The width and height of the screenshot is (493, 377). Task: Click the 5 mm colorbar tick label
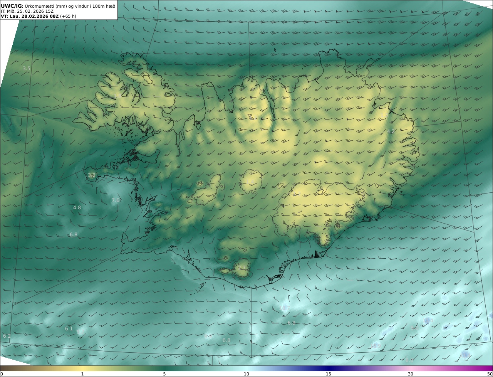(164, 374)
